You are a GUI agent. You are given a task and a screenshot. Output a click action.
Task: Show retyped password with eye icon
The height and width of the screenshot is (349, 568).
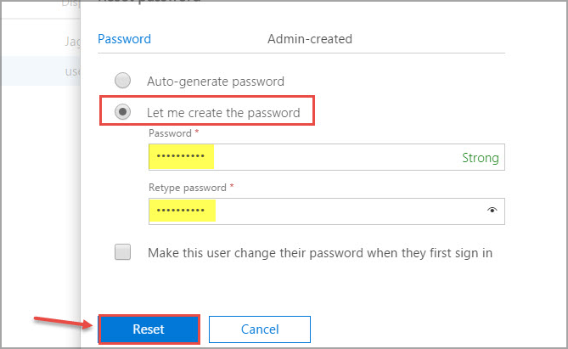click(x=492, y=211)
